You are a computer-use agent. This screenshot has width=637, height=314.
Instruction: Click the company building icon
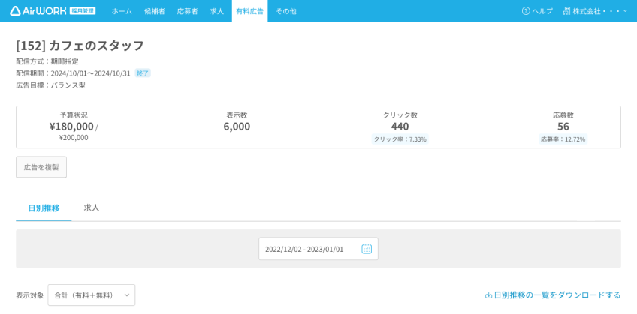(x=566, y=11)
